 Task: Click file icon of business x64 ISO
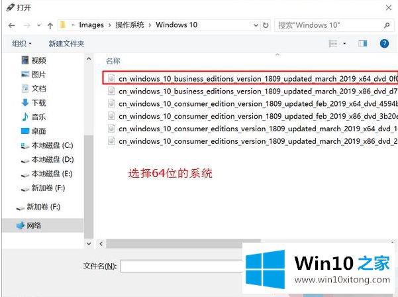coord(111,78)
